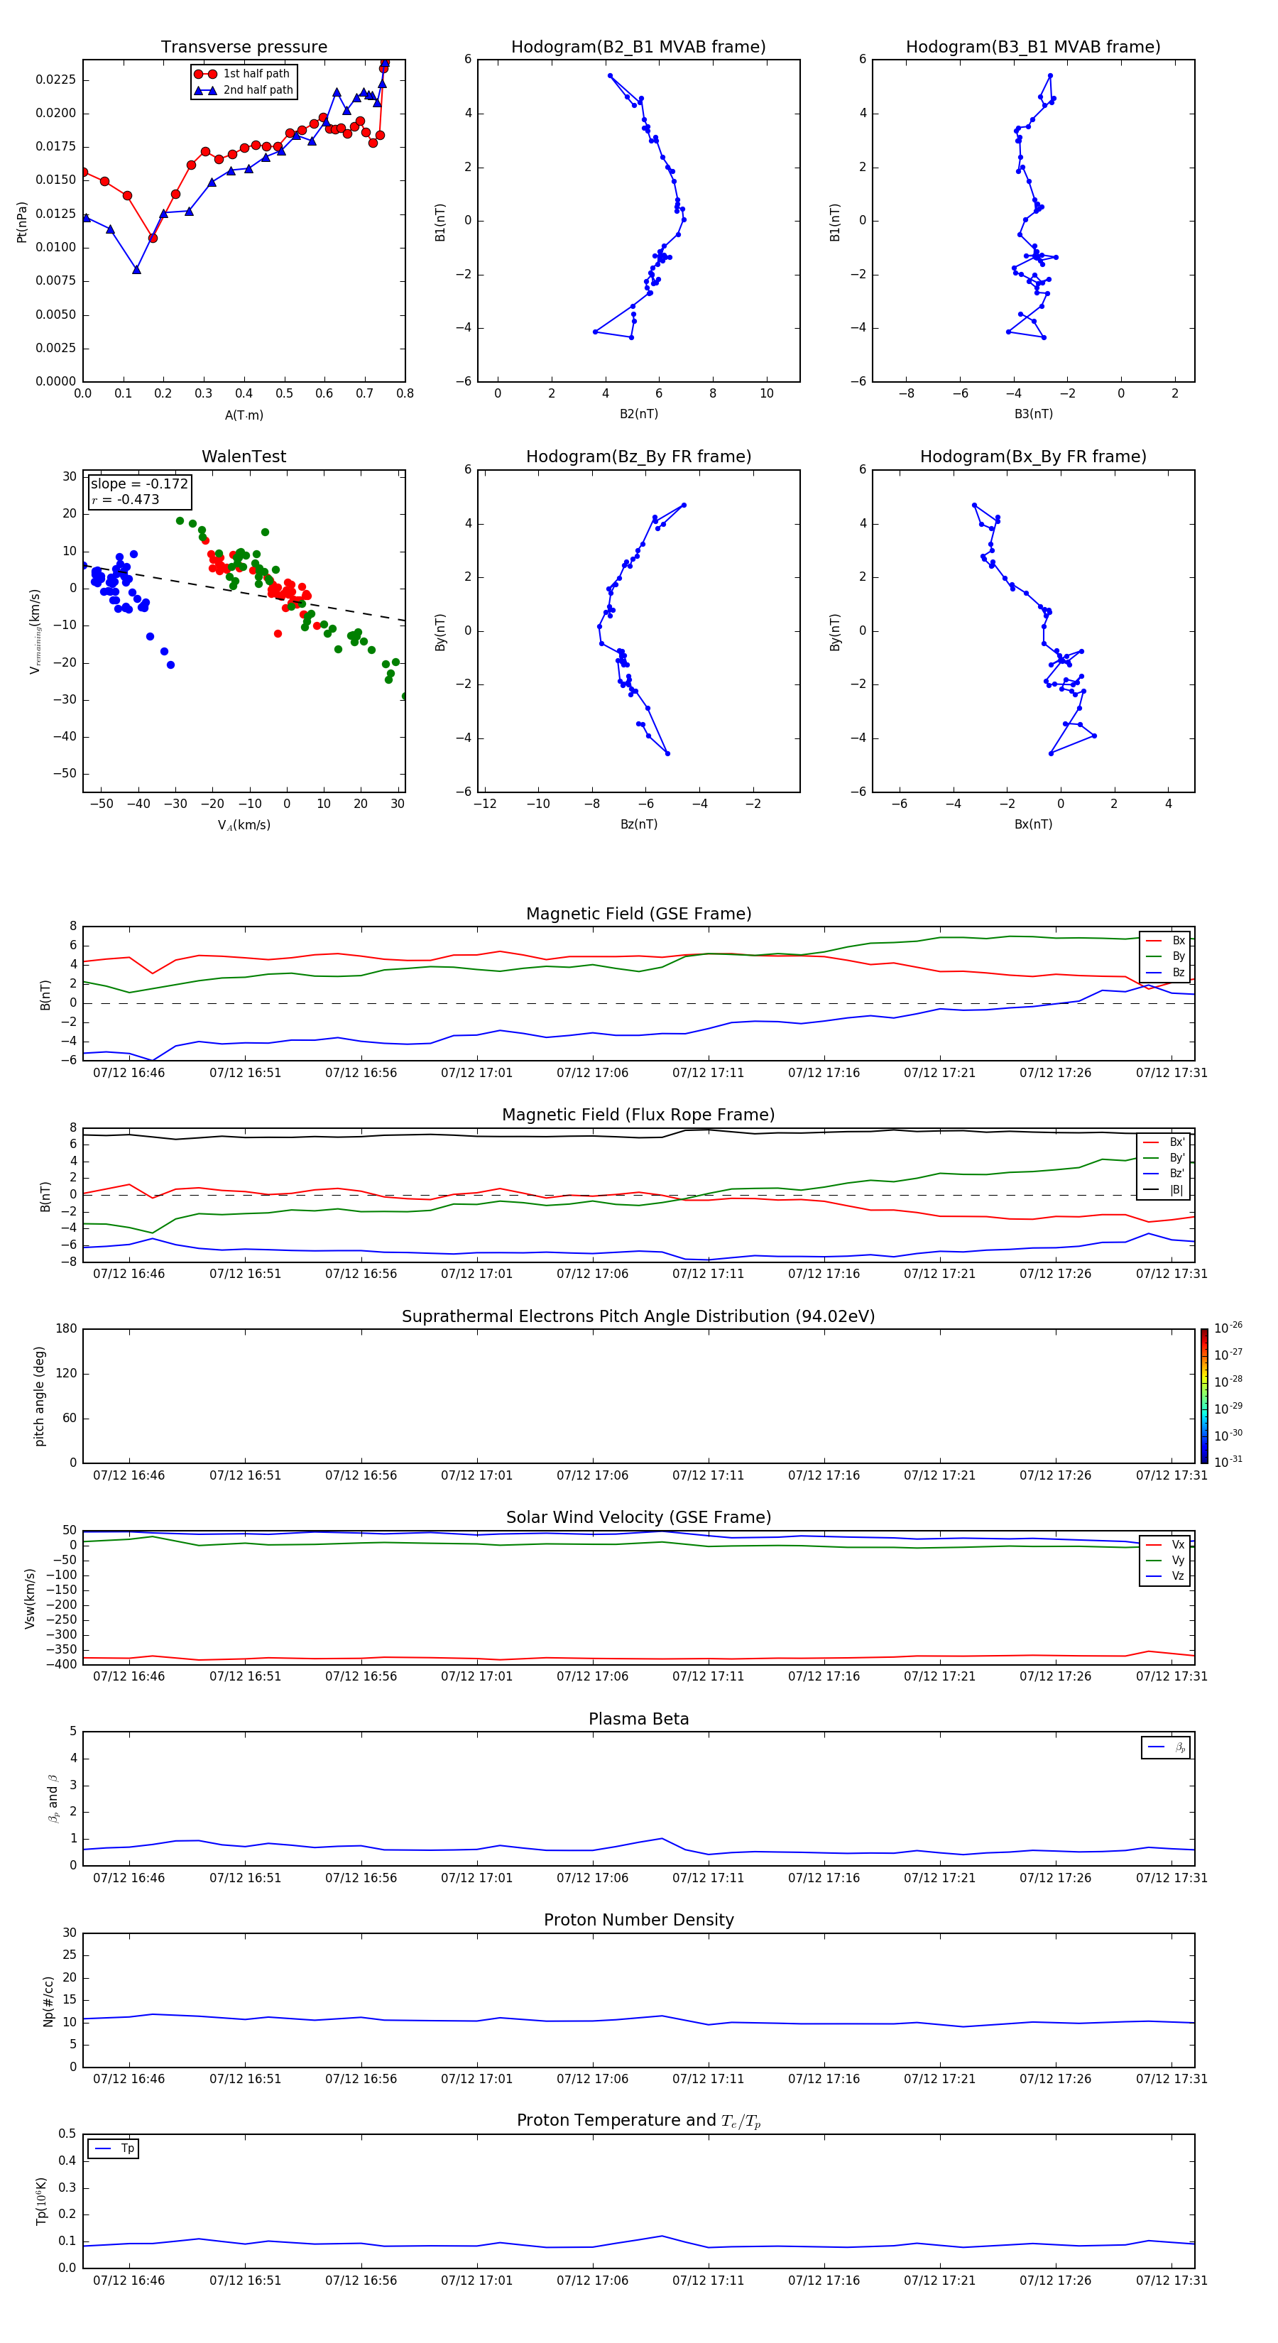Viewport: 1278px width, 2343px height.
Task: Click the Suprathermal Electrons Pitch Angle Distribution title
Action: pos(638,1317)
